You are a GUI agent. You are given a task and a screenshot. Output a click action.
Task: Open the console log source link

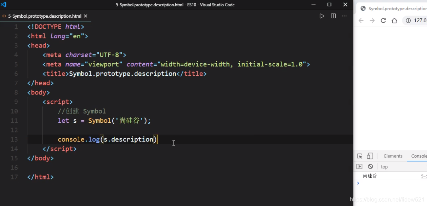(424, 176)
